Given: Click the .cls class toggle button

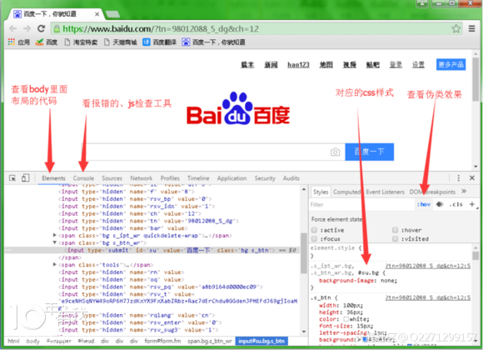Looking at the screenshot, I should (456, 204).
